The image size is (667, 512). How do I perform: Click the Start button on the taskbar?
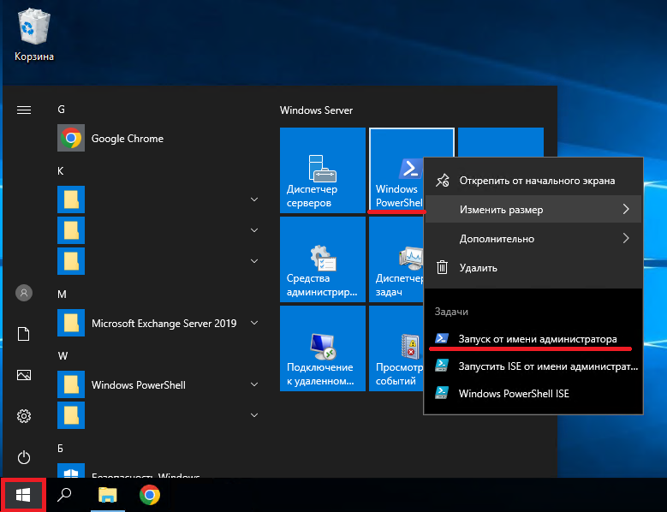23,495
